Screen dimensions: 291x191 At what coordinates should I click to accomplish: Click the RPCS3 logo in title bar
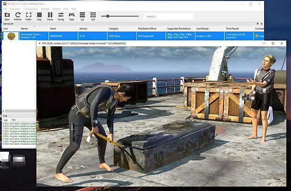[5, 4]
